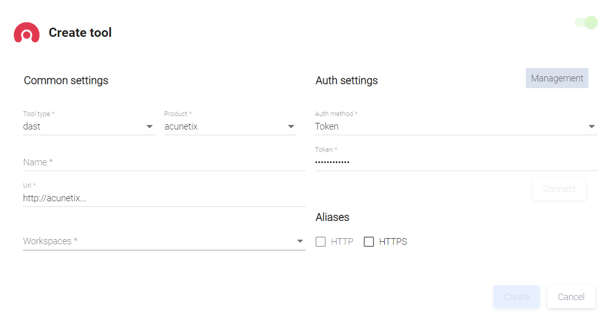Click the Tool type dropdown arrow

click(x=149, y=126)
